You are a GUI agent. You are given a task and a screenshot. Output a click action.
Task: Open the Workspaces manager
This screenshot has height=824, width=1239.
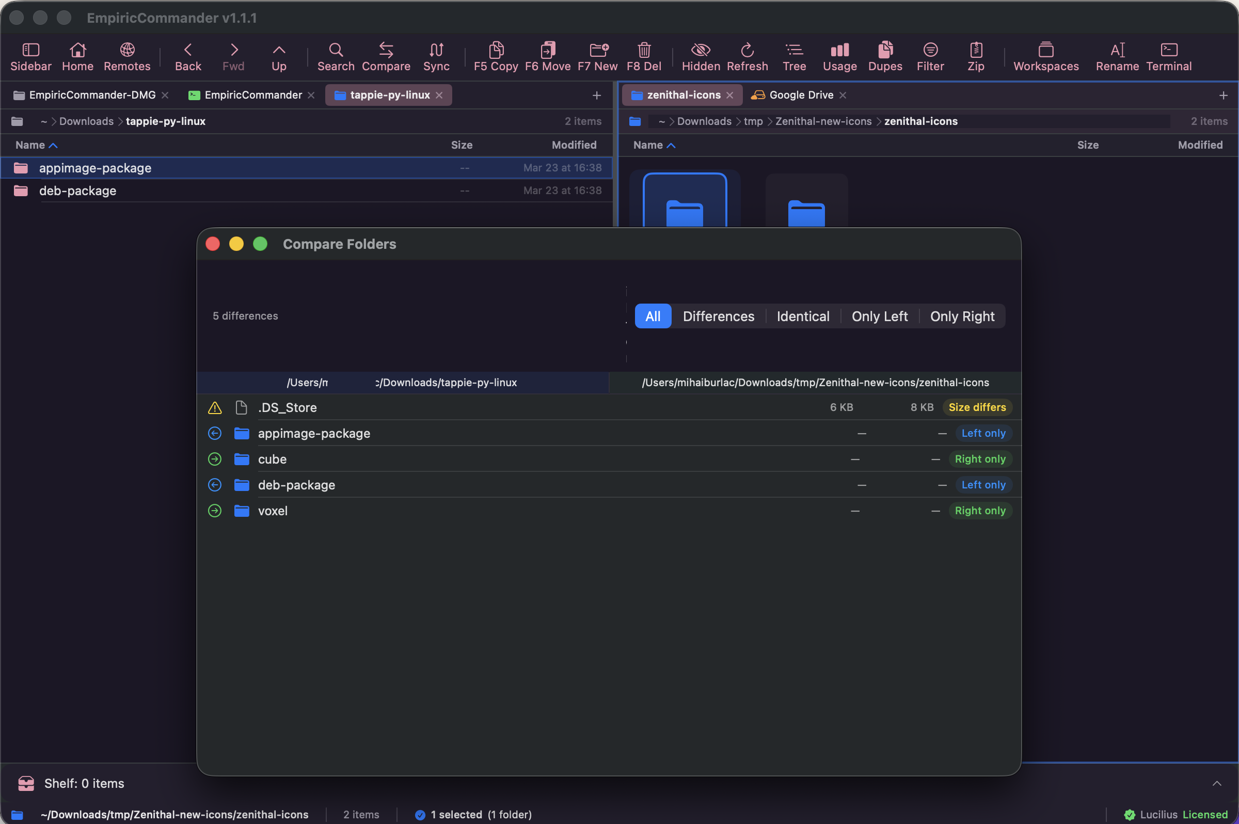tap(1045, 56)
